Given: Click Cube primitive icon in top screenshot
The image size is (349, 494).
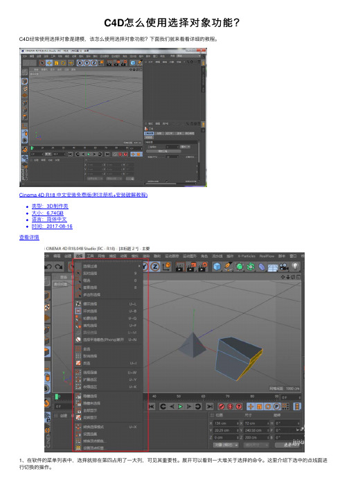Looking at the screenshot, I should pyautogui.click(x=133, y=63).
